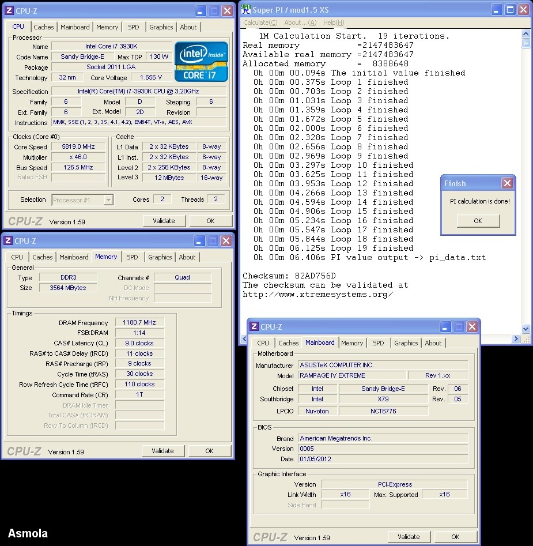The height and width of the screenshot is (546, 533).
Task: Click the Graphic Interface Version PCI-Express
Action: pyautogui.click(x=395, y=484)
